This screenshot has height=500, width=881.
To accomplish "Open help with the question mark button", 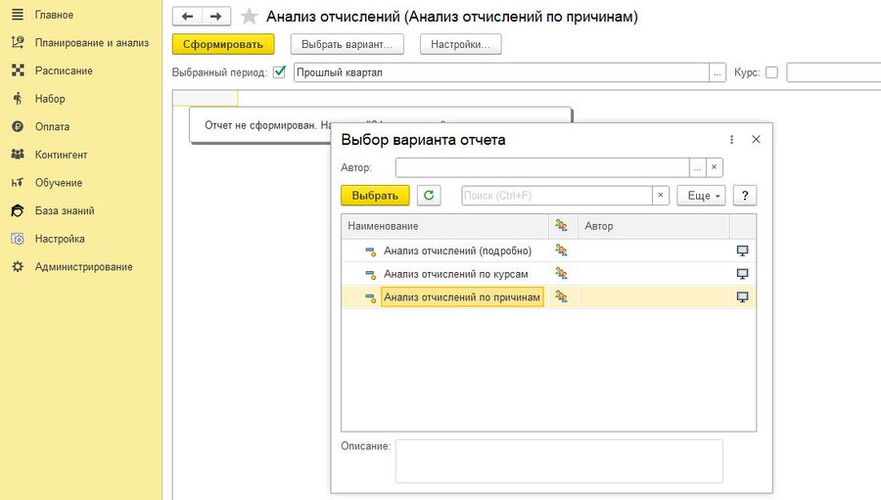I will [745, 196].
